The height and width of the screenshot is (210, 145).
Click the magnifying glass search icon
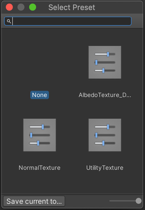[9, 21]
